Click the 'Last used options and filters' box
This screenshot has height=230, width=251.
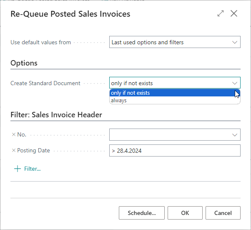pyautogui.click(x=175, y=42)
